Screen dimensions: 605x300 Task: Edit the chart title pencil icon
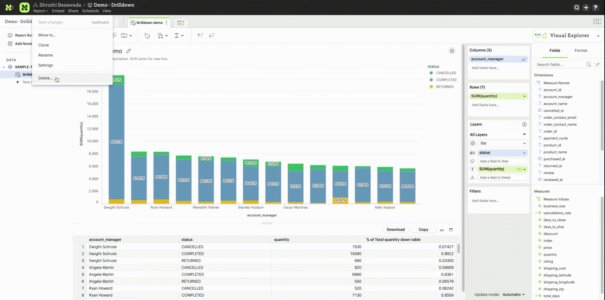129,51
